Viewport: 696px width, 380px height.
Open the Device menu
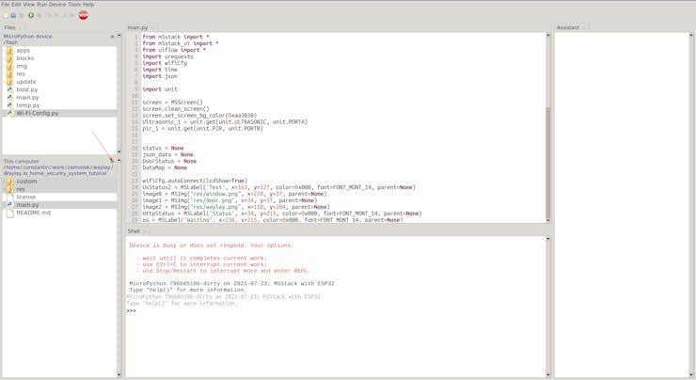57,5
